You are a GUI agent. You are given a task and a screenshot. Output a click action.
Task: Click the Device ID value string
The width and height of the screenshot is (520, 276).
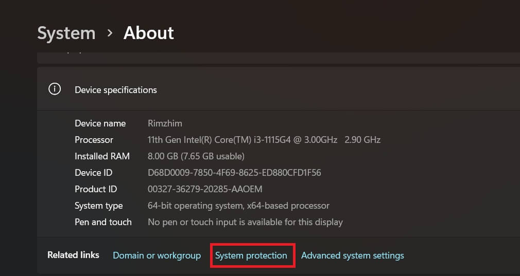click(234, 173)
